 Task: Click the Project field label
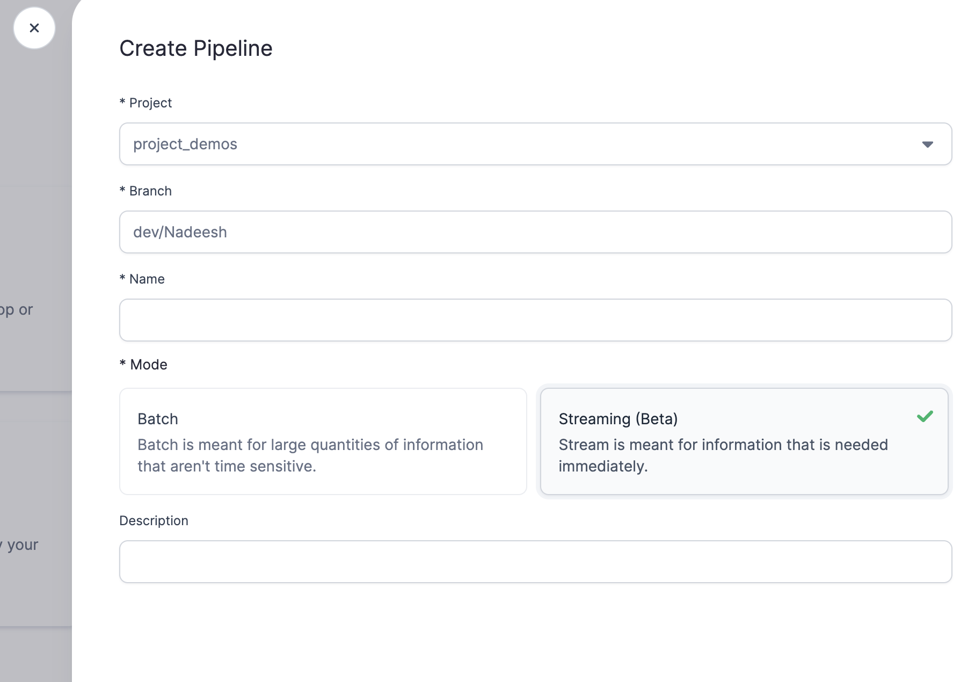145,103
